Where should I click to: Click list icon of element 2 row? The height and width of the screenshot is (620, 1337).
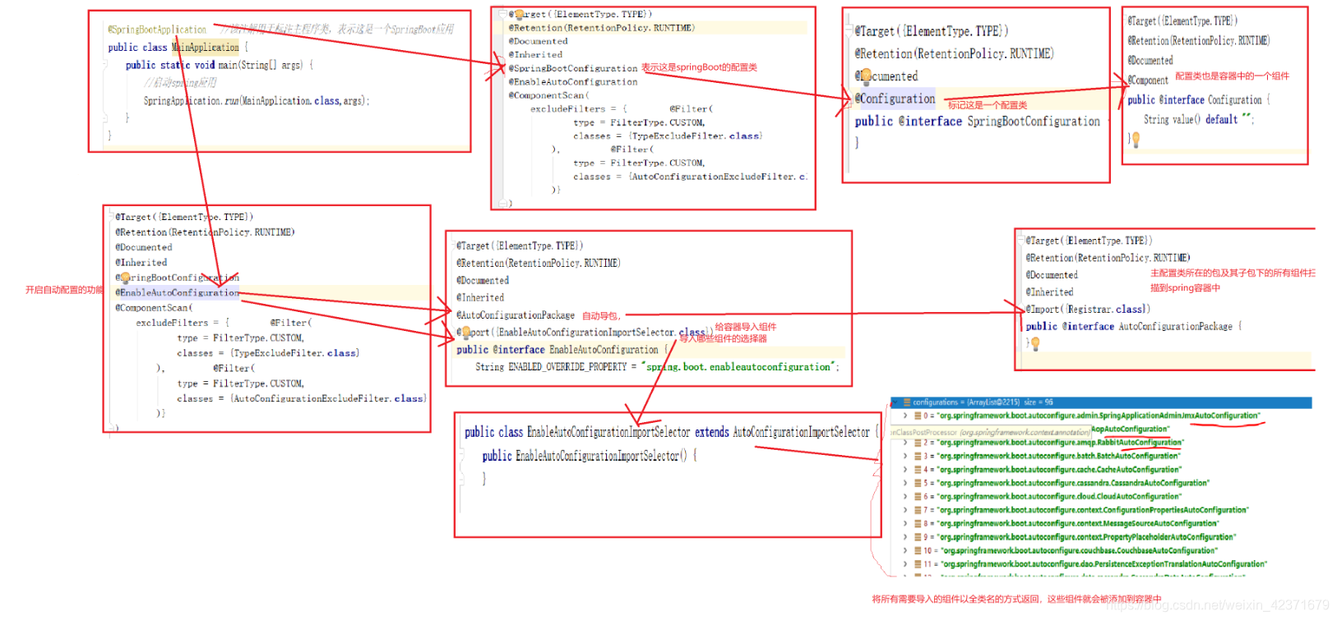pos(918,443)
